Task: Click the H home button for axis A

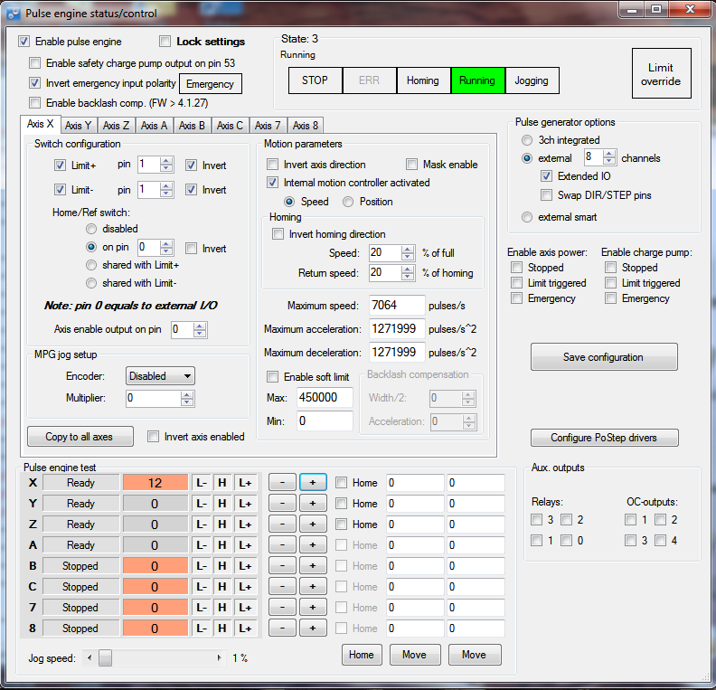Action: 221,545
